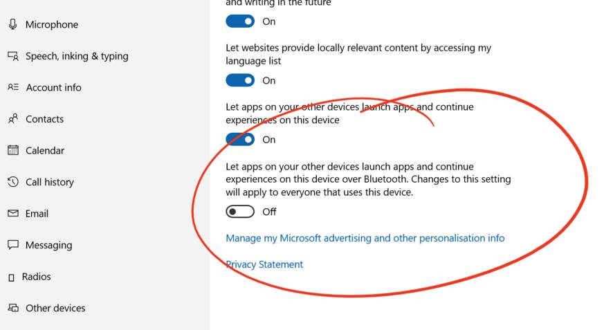Open the Messaging privacy section
604x330 pixels.
(39, 245)
